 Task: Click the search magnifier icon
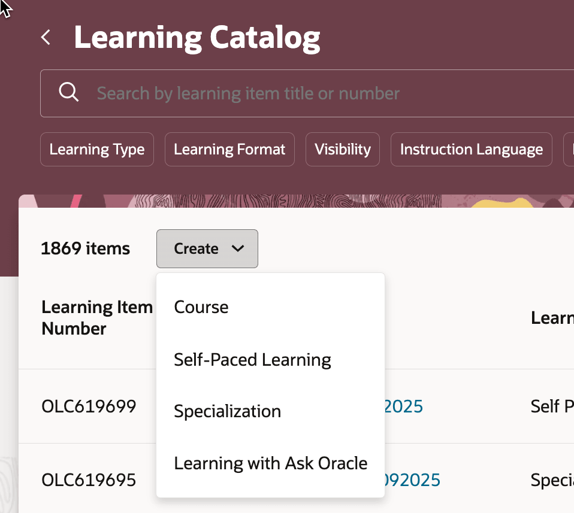tap(68, 92)
